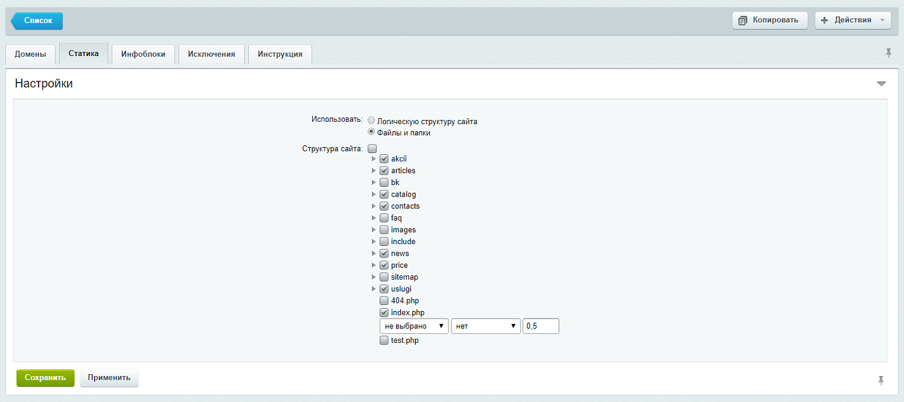Screen dimensions: 904x402
Task: Click the green Сохранить button
Action: click(45, 378)
